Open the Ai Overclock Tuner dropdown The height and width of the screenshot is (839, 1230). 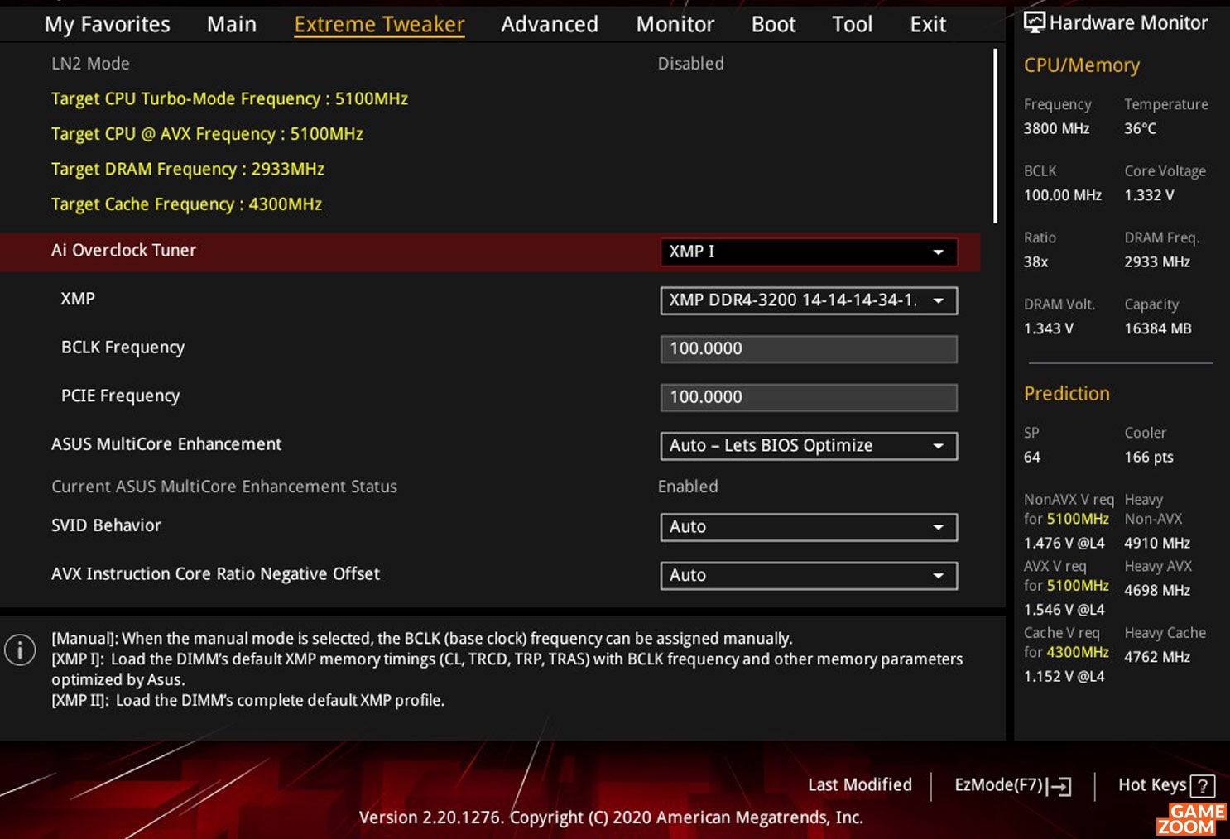[809, 252]
